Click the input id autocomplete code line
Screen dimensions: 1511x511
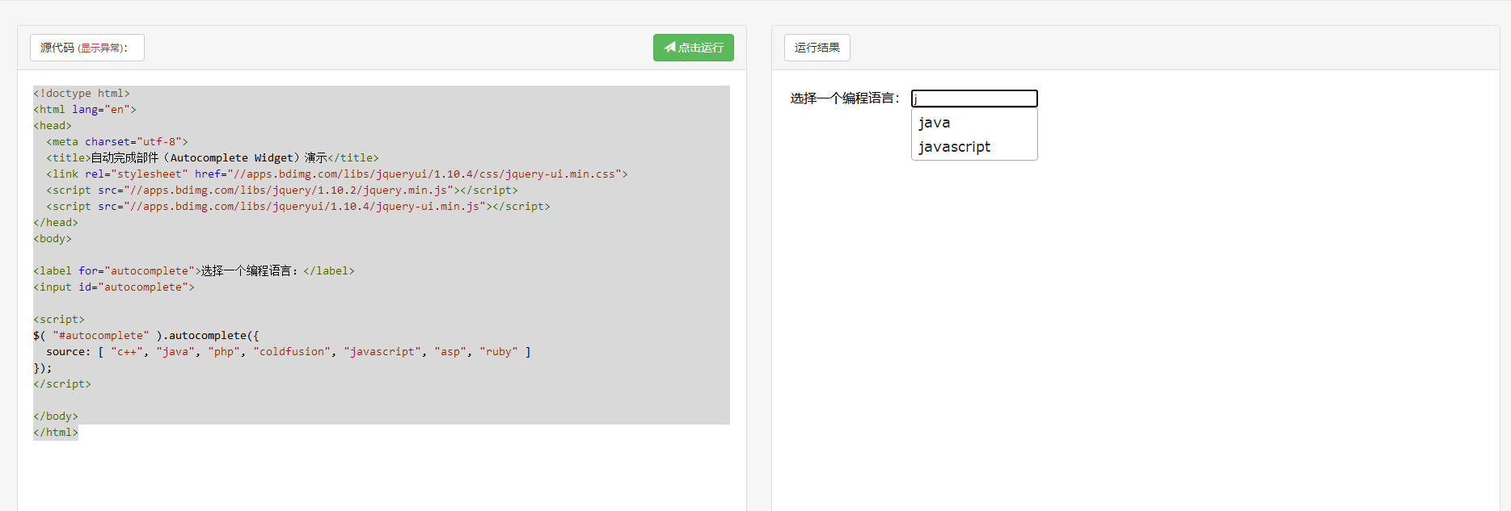(114, 287)
